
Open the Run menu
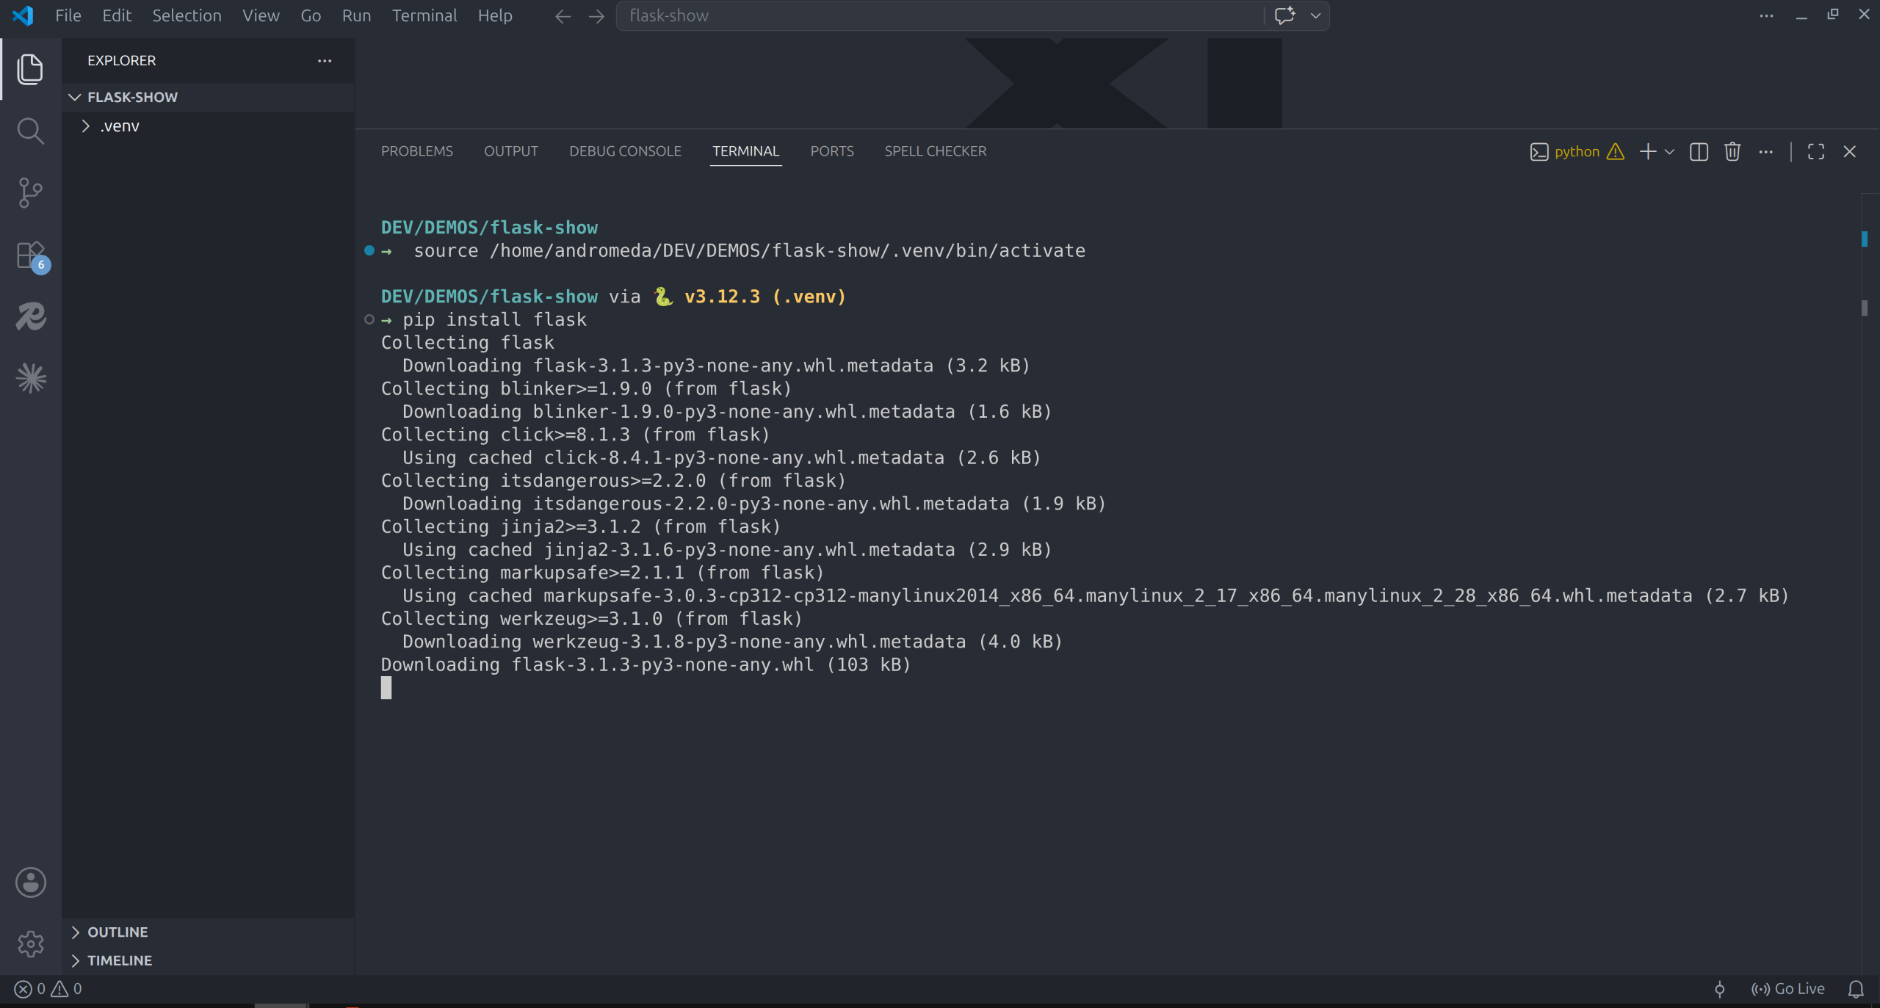click(356, 15)
